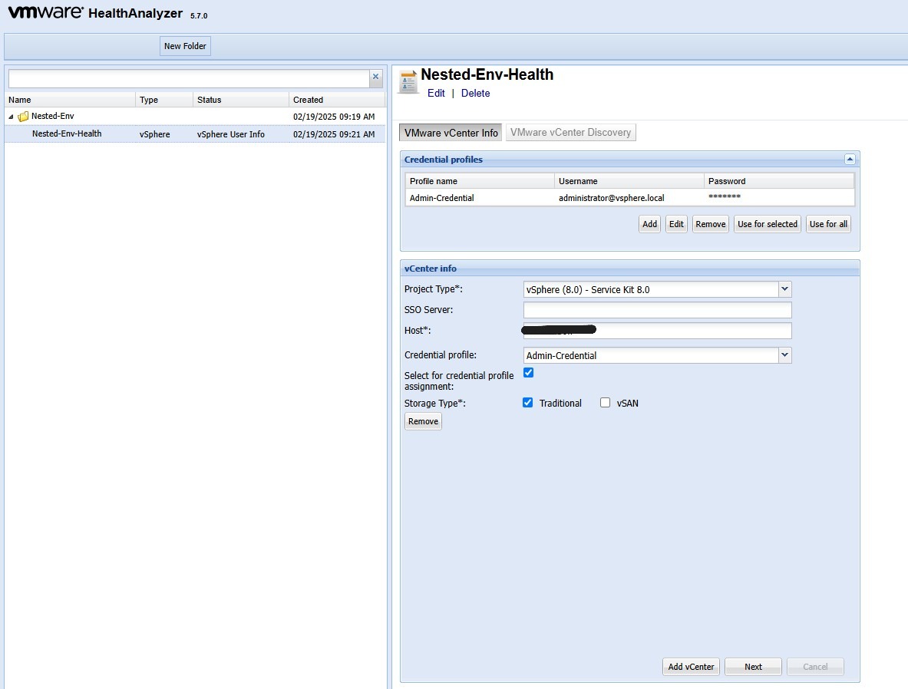Click Use for selected button

768,224
